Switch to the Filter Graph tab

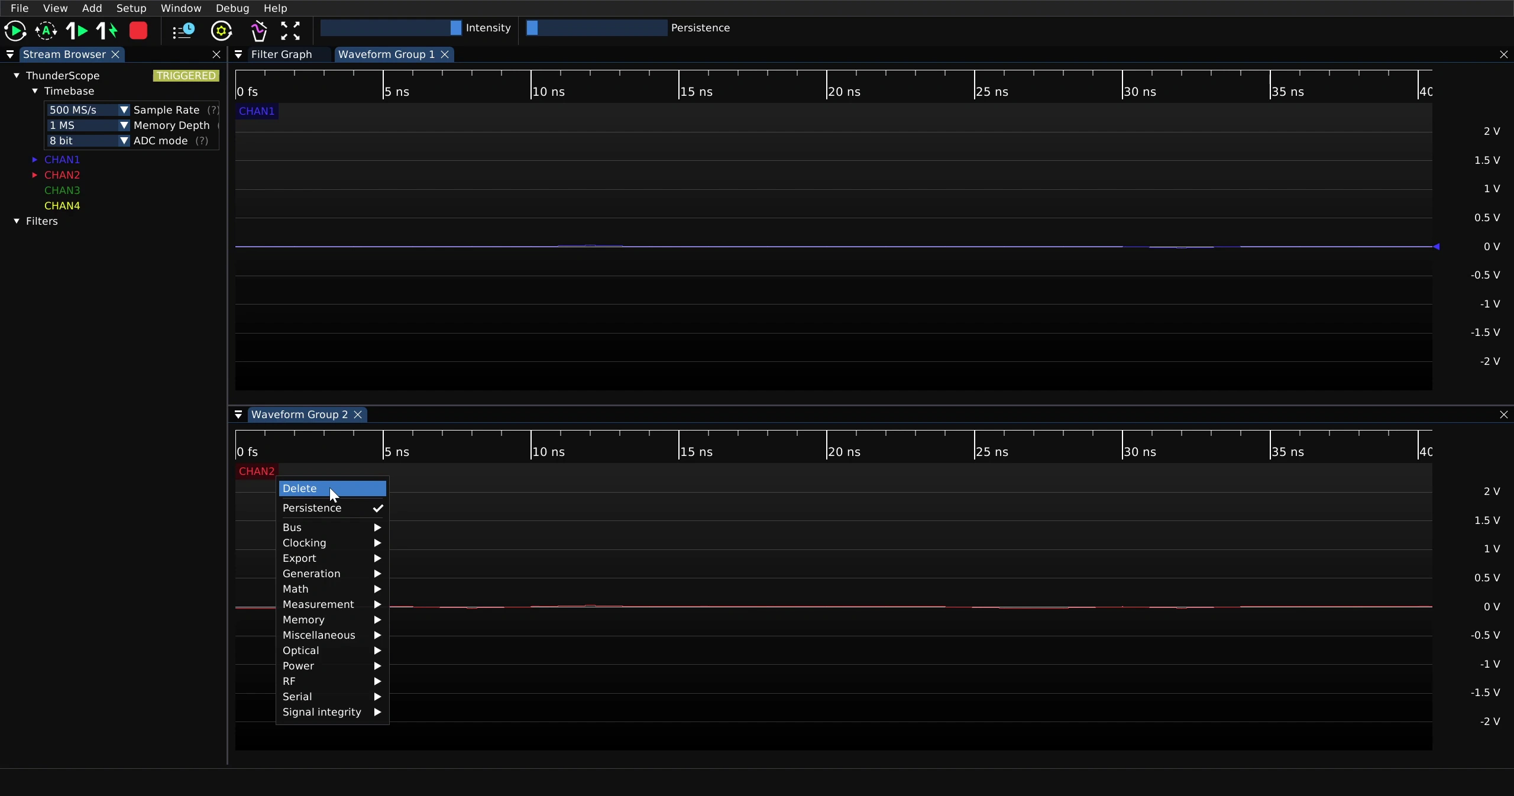[x=282, y=54]
